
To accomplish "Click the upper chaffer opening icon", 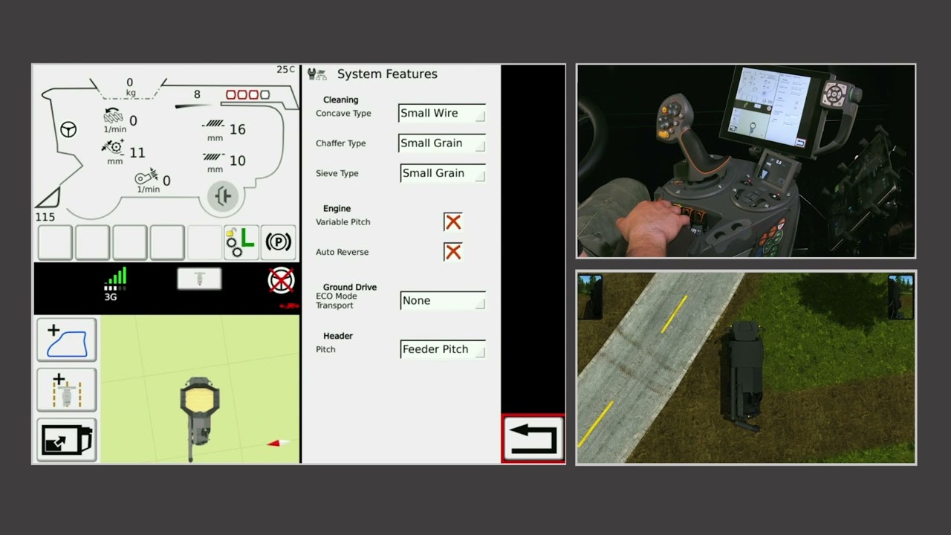I will 214,124.
